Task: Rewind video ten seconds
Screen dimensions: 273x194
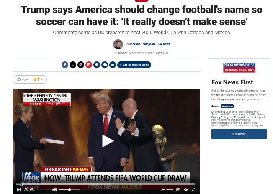Action: point(26,189)
